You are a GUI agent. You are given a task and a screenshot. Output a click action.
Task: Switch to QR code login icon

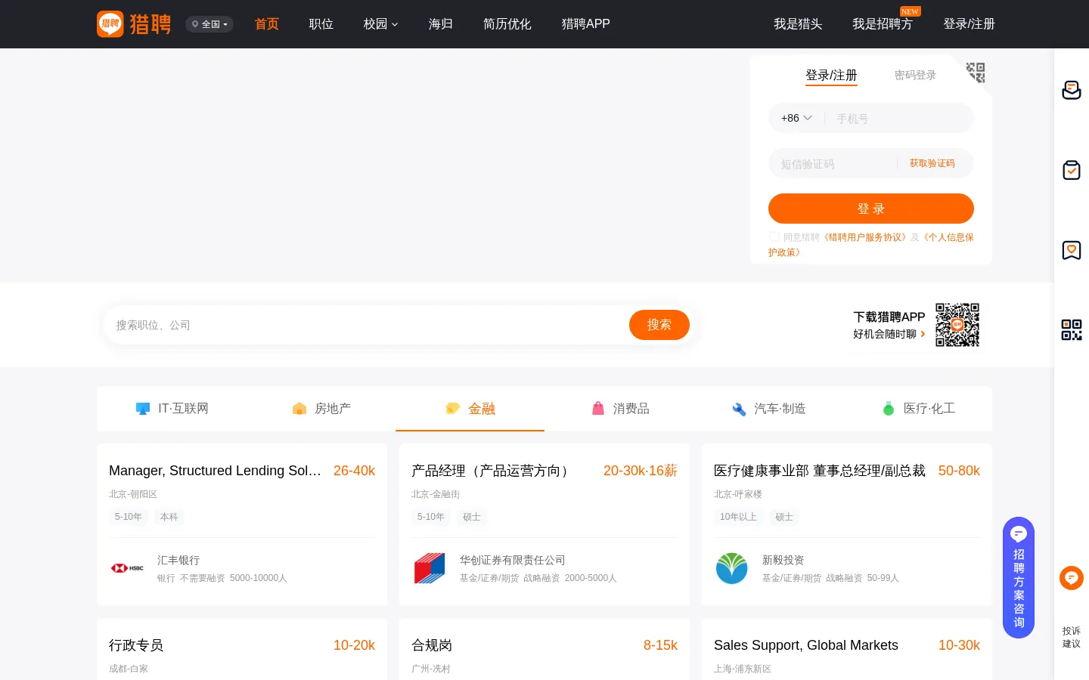976,73
